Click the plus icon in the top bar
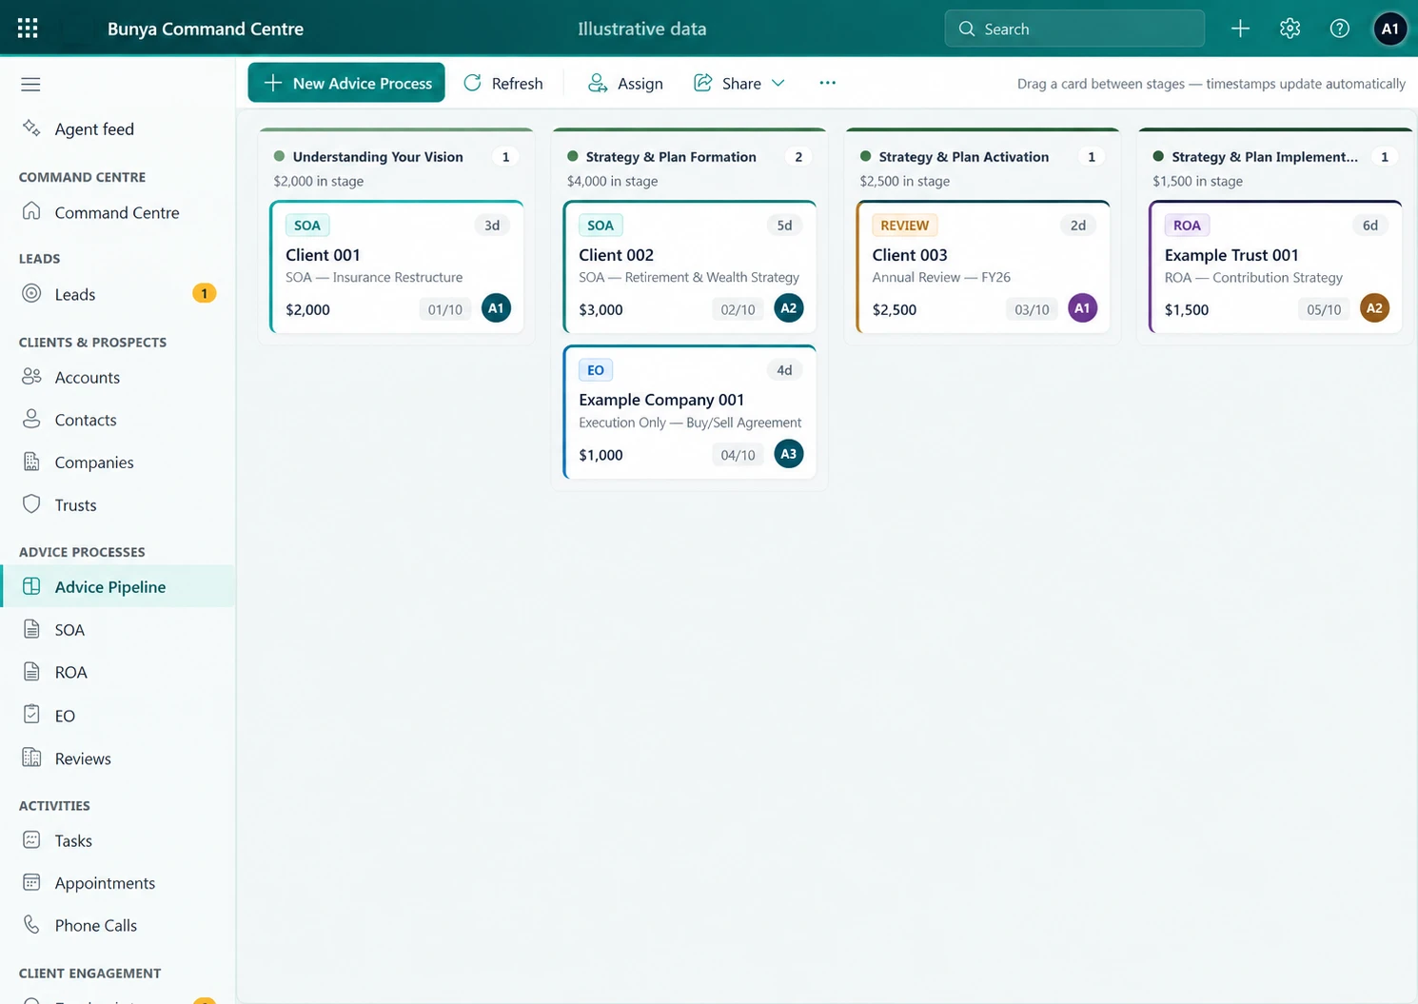 click(x=1240, y=29)
